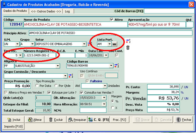Click the trash icon in list panel
196x133 pixels.
tap(128, 48)
